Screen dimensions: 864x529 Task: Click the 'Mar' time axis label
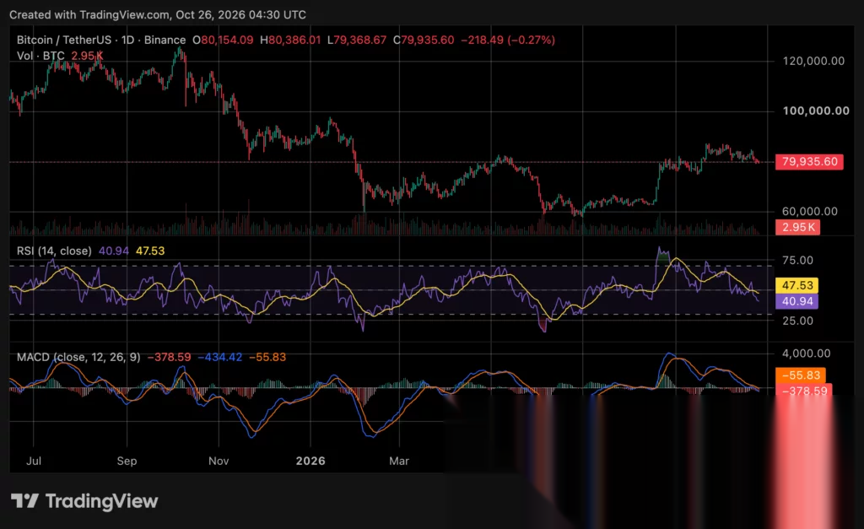coord(399,461)
